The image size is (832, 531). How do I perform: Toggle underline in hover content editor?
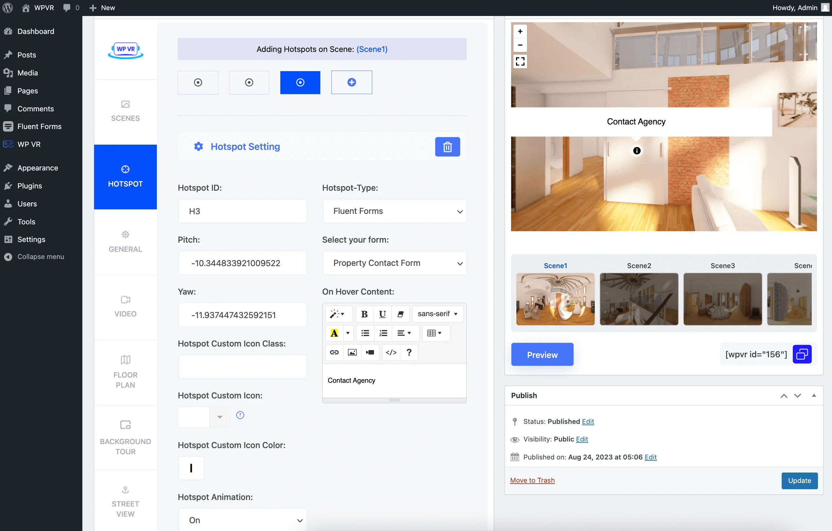point(381,314)
